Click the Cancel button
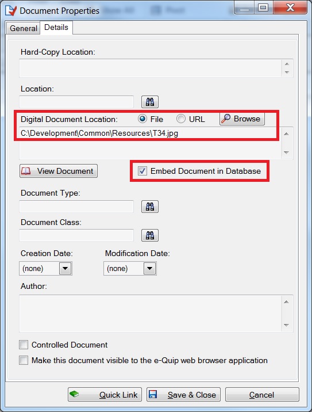 pos(262,394)
